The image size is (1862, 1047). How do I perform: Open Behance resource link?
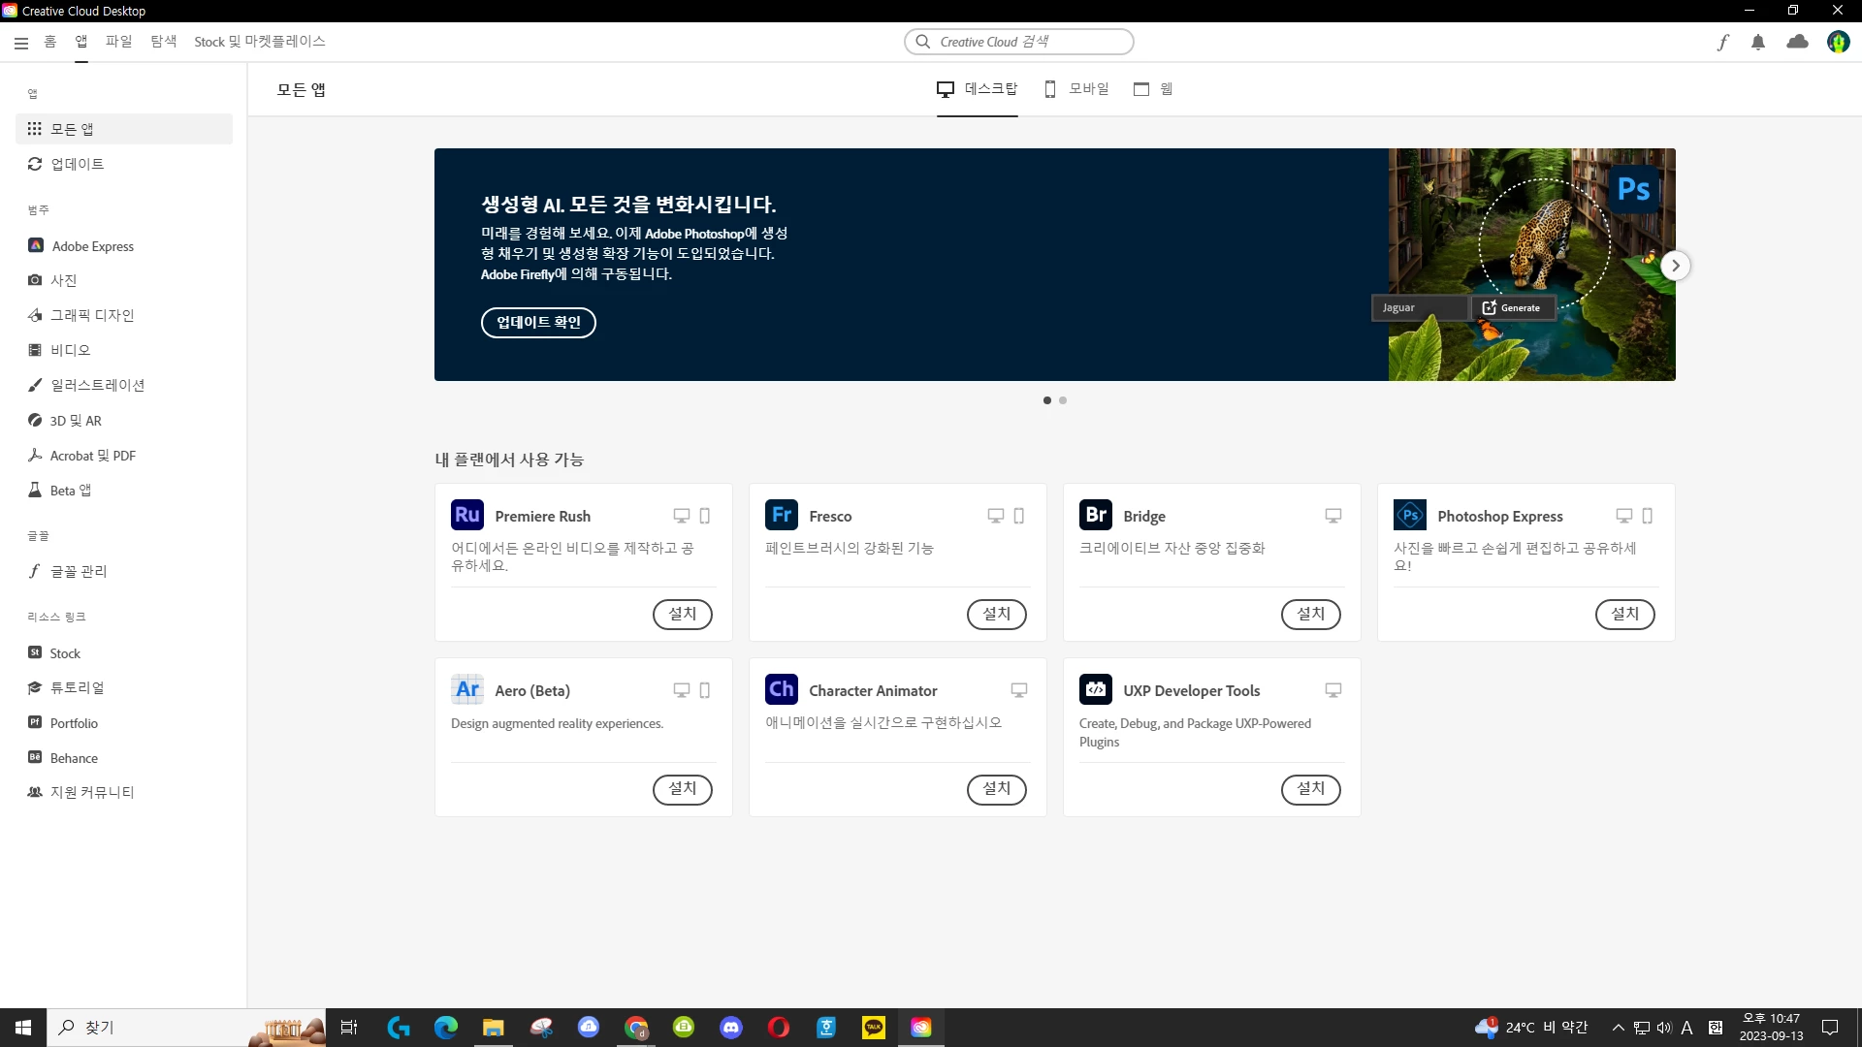(x=74, y=758)
